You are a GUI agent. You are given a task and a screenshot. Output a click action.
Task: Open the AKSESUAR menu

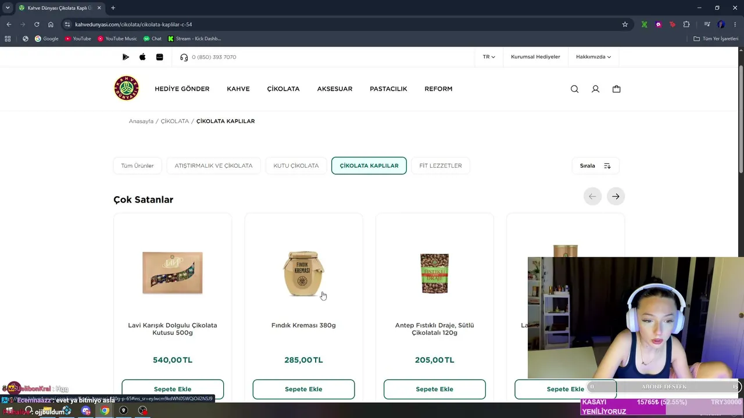[335, 89]
